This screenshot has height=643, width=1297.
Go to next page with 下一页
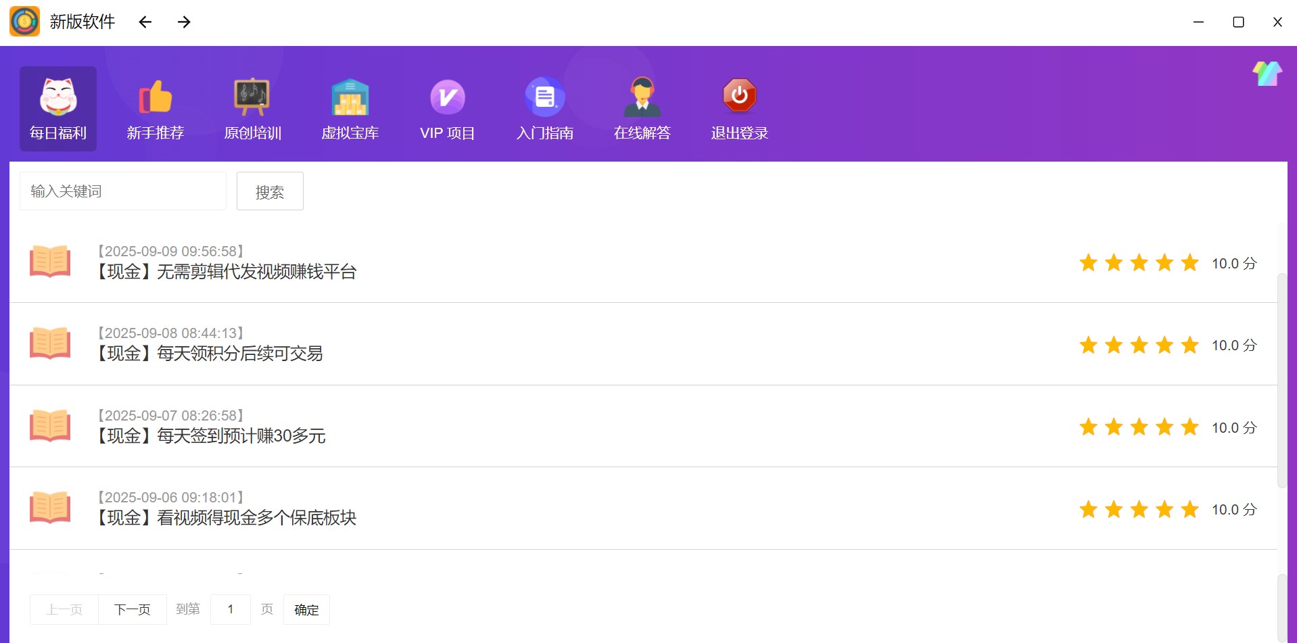[133, 610]
